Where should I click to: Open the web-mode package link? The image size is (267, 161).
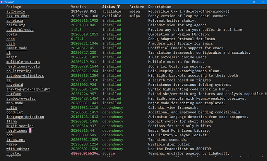coord(15,103)
